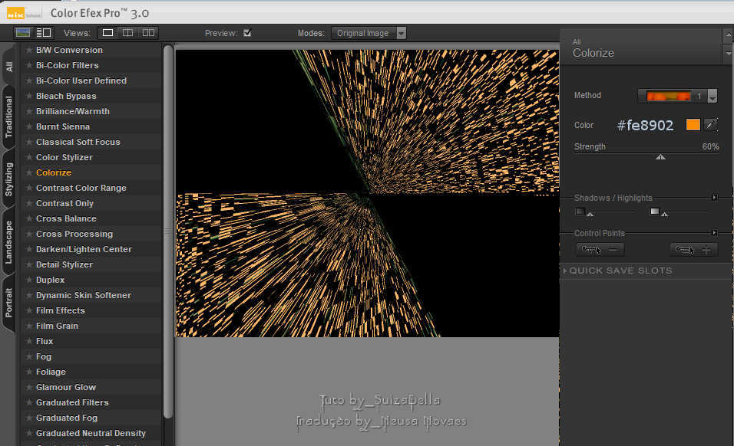Click the shadows protection icon
The image size is (734, 446).
coord(580,211)
